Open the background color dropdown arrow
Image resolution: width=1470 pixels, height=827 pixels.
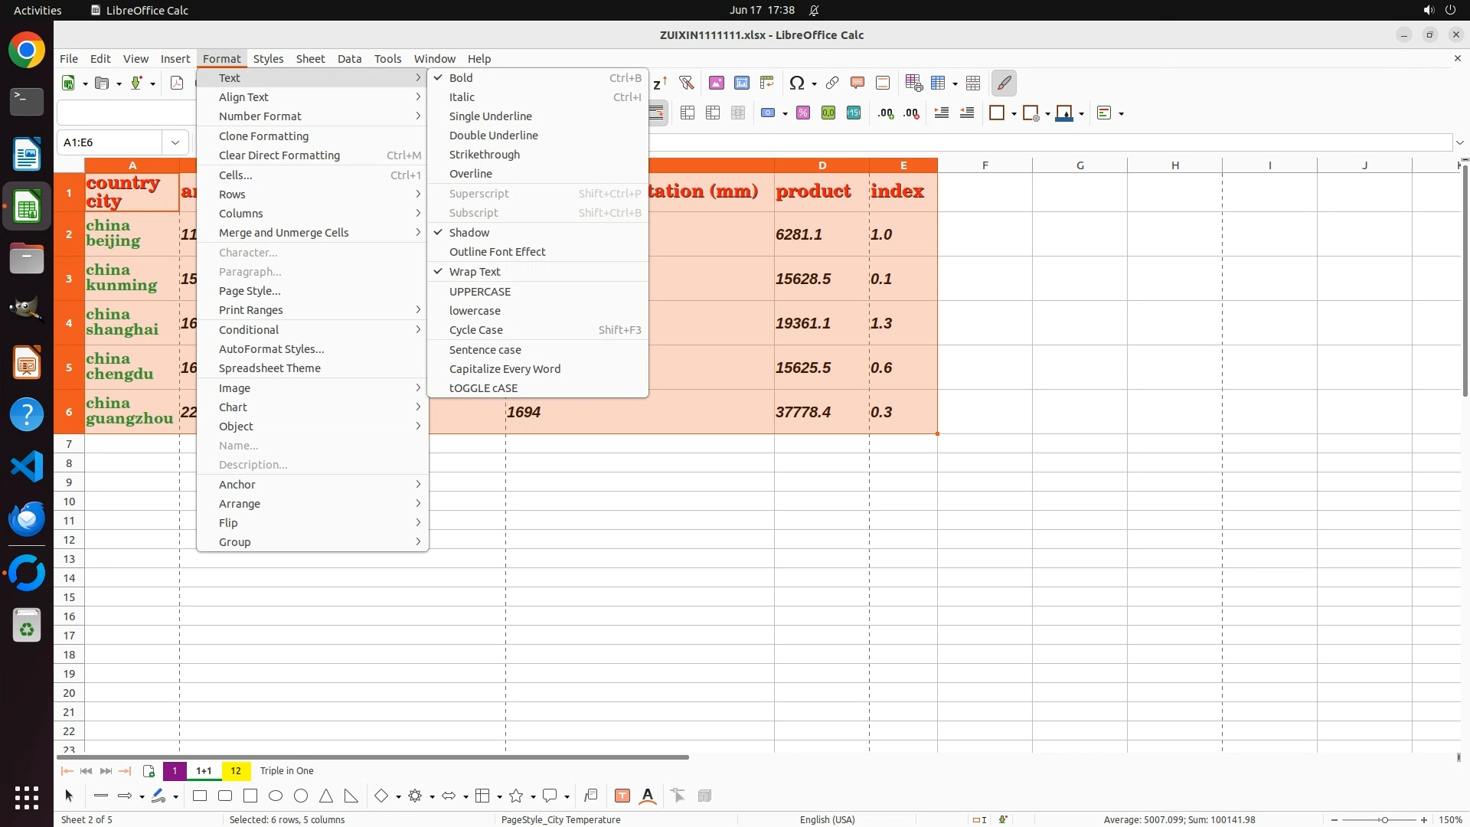tap(1082, 114)
